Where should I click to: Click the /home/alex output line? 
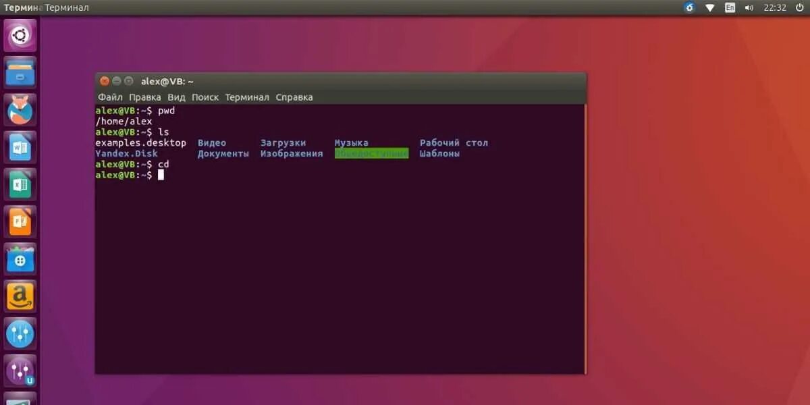coord(124,122)
